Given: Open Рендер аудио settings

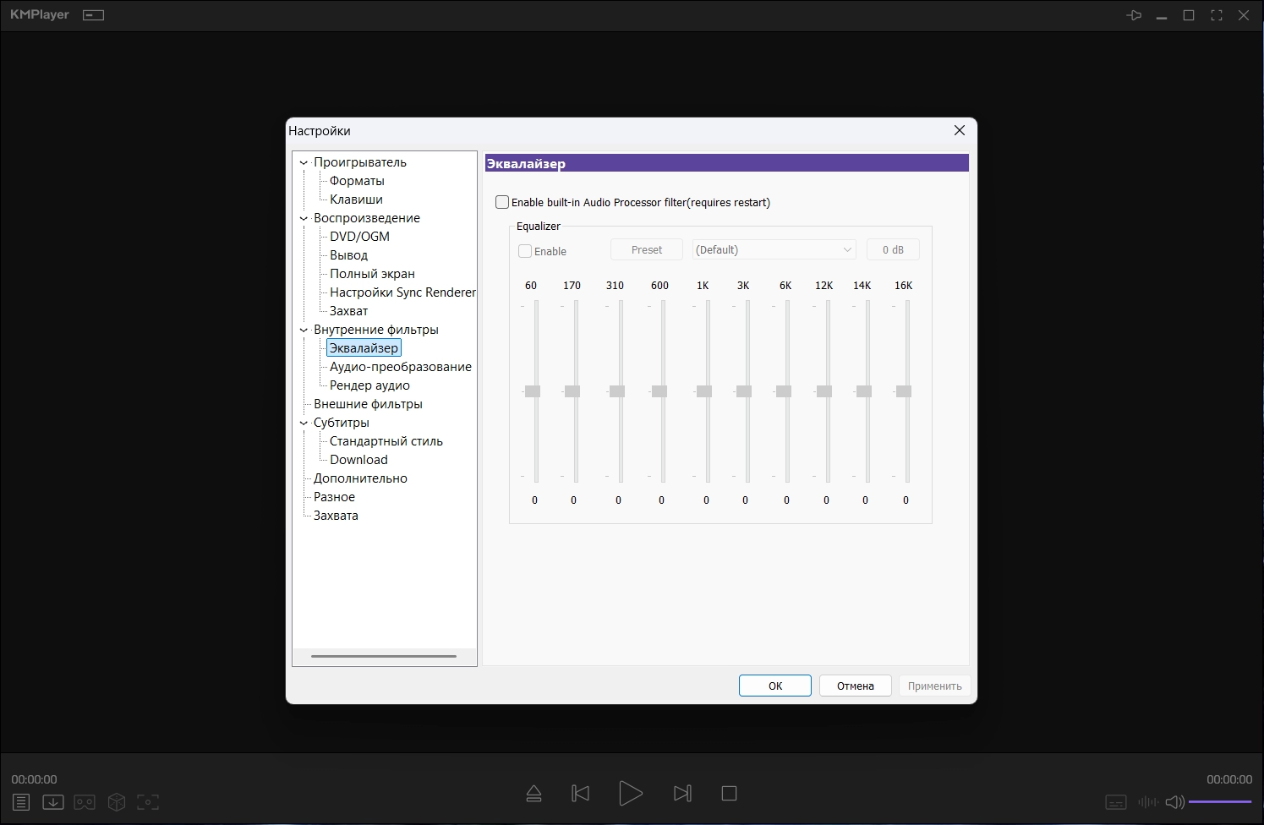Looking at the screenshot, I should tap(369, 385).
